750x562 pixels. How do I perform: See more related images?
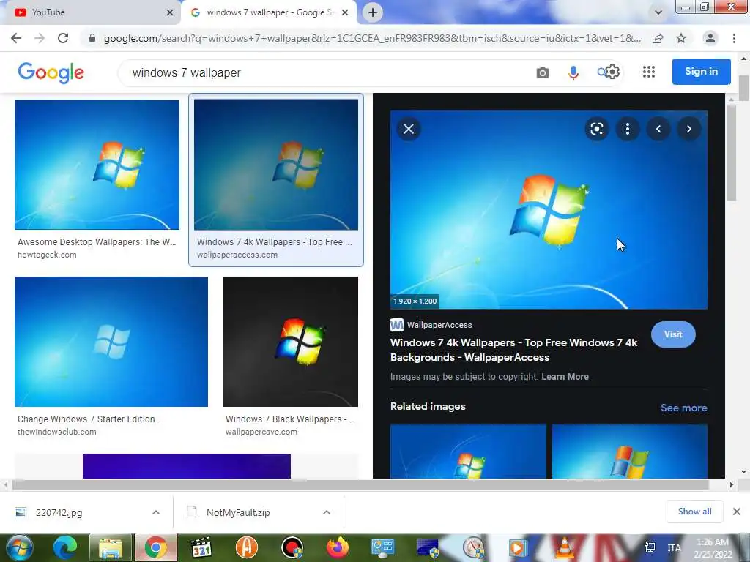(683, 408)
